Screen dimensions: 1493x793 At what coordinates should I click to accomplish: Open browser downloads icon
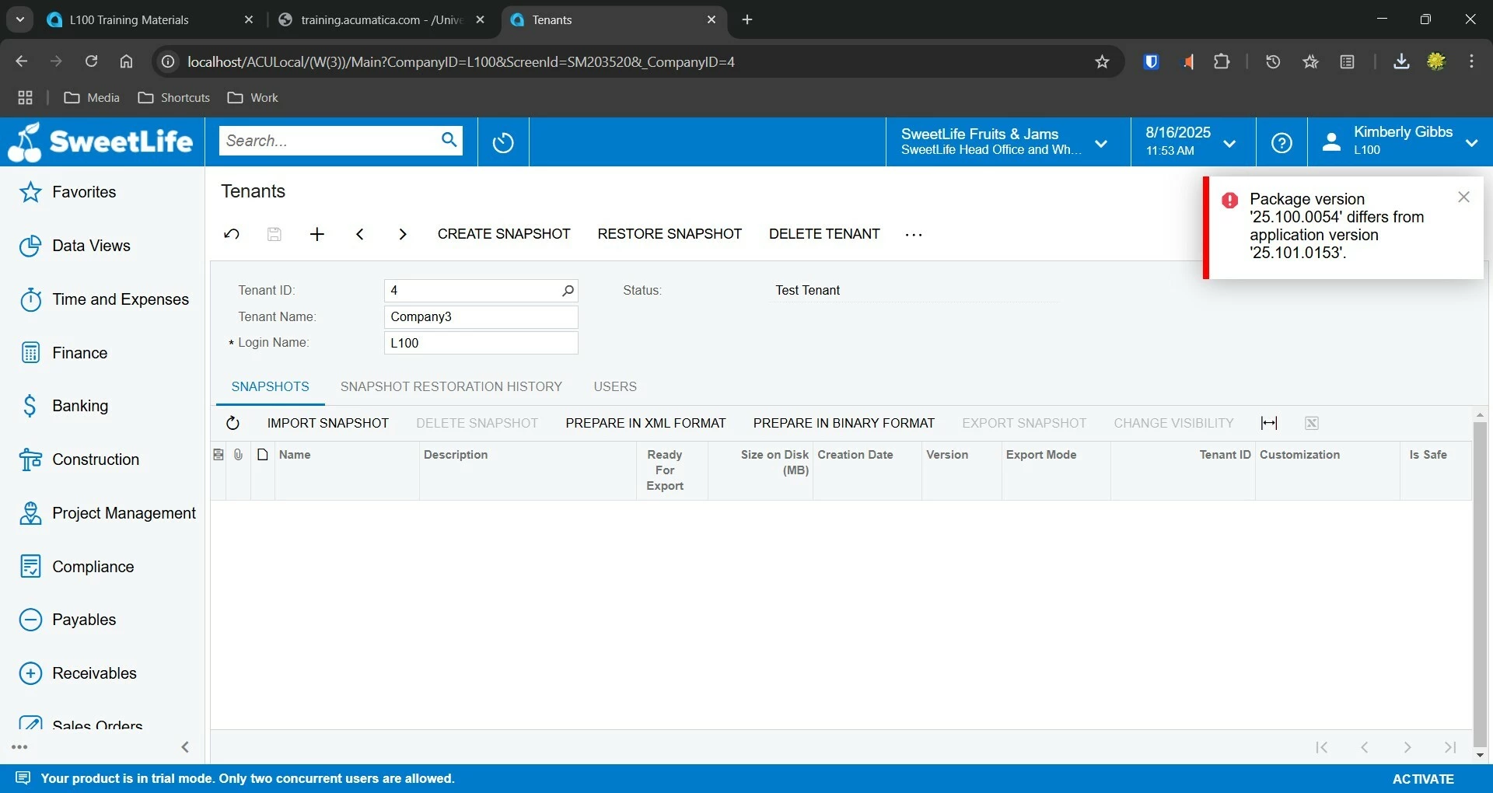click(1401, 61)
